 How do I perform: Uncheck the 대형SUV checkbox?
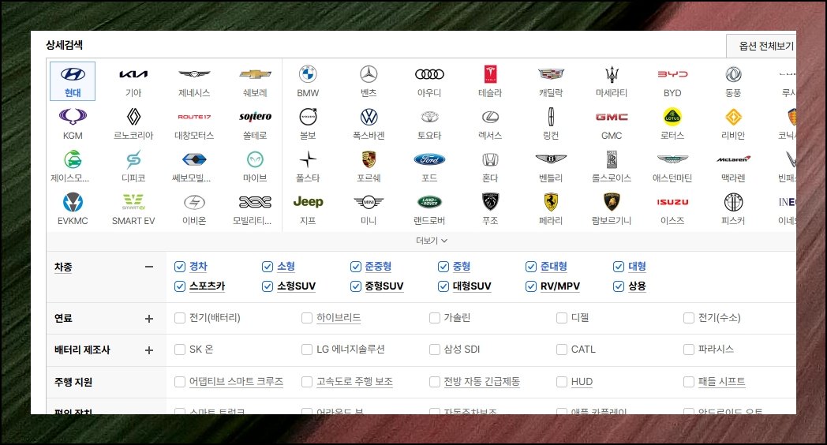coord(443,286)
